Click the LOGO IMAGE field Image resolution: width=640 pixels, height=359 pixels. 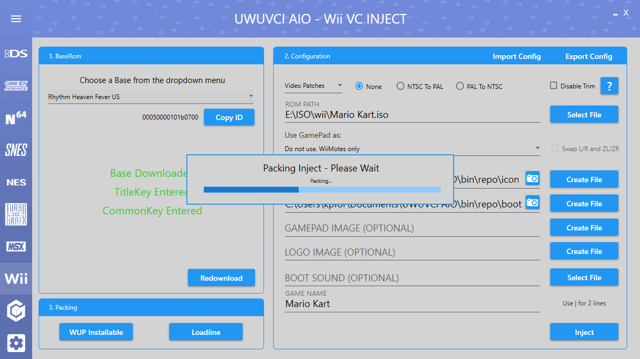[412, 252]
